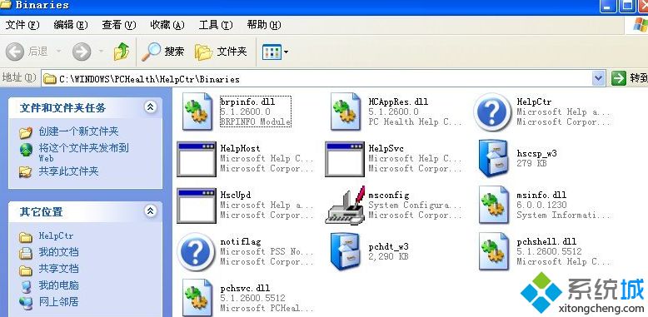Open the 文件(F) menu
The height and width of the screenshot is (317, 648).
[x=22, y=25]
